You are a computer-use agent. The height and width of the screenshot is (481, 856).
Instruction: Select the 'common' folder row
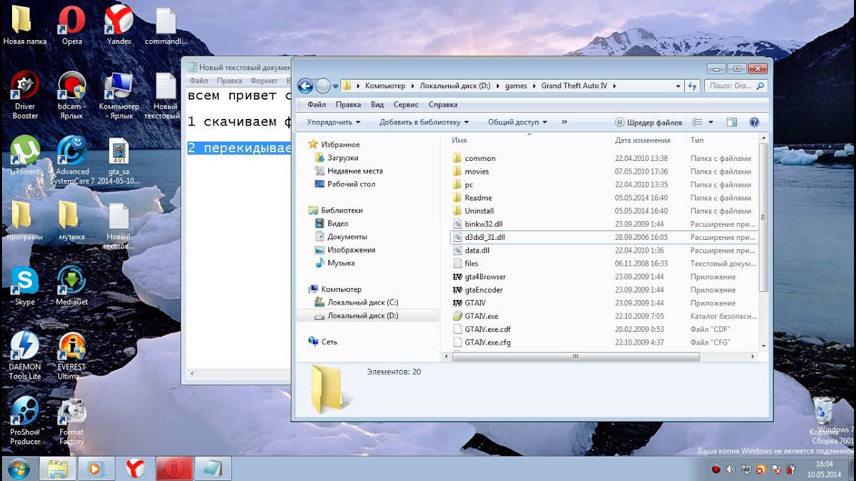604,158
